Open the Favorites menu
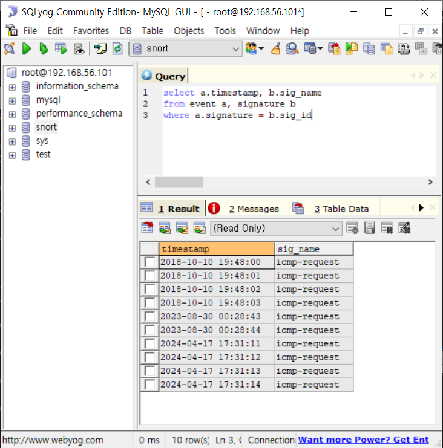Screen dimensions: 443x448 [91, 31]
